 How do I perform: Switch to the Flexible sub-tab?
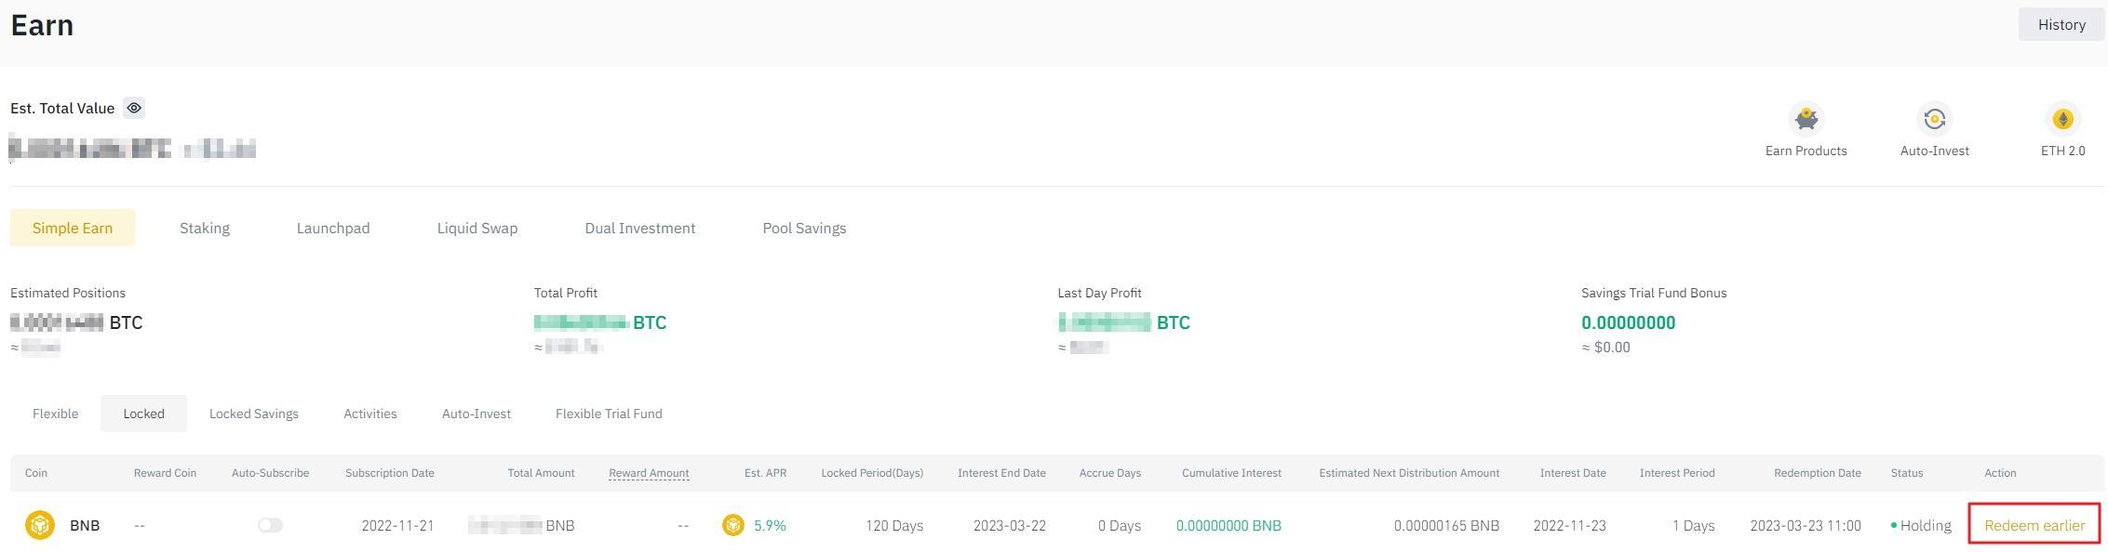55,414
